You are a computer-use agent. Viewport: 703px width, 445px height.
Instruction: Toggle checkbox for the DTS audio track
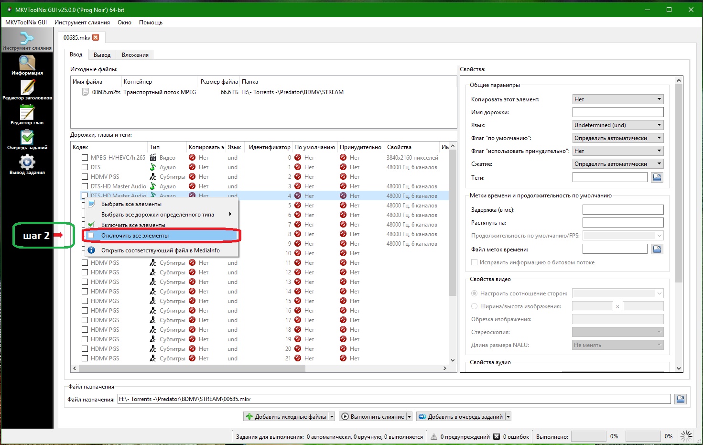coord(85,167)
